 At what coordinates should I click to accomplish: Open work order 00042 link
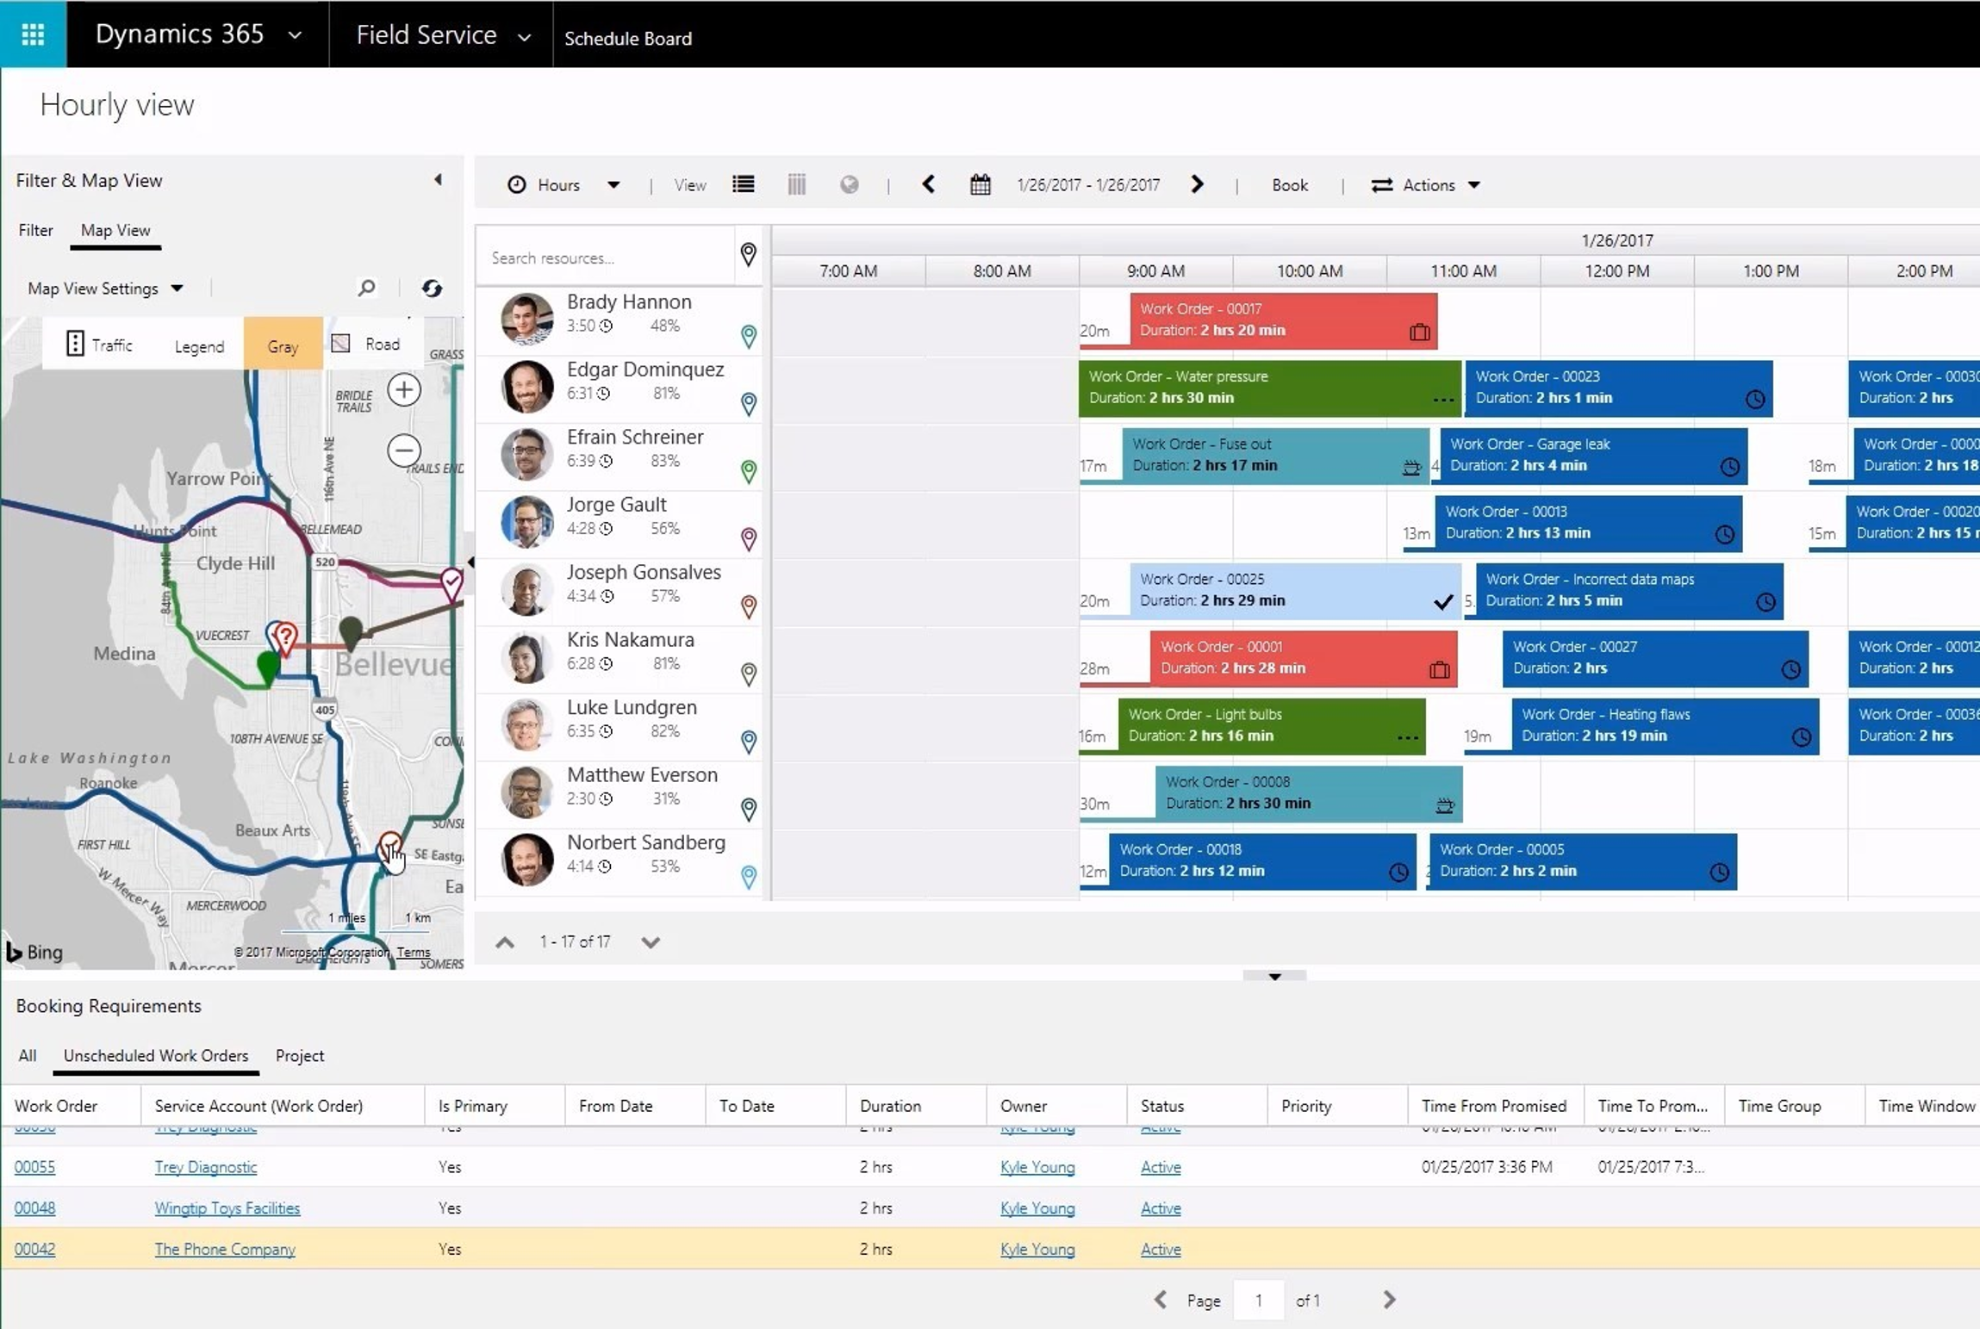[x=34, y=1249]
